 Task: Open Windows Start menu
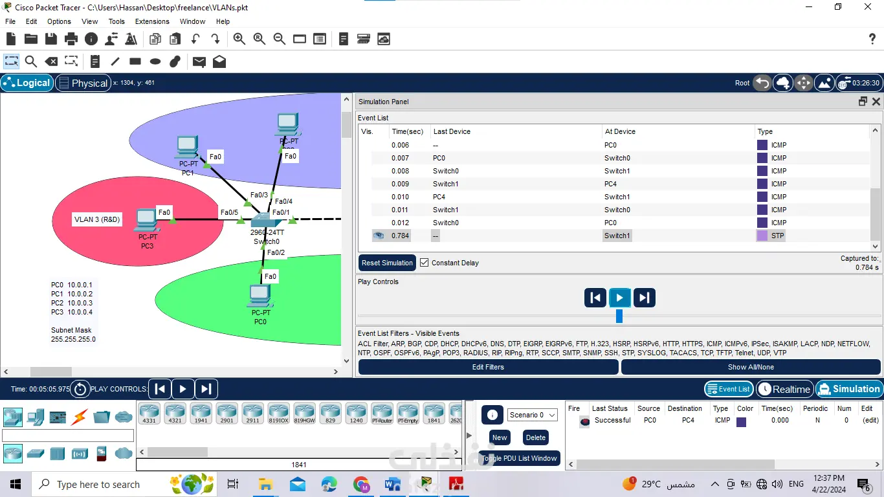16,484
